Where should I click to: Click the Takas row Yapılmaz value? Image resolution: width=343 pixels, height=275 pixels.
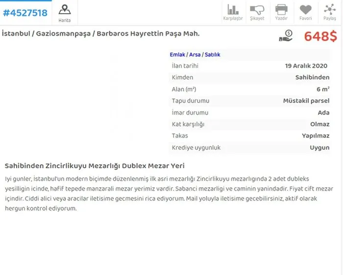pos(316,136)
